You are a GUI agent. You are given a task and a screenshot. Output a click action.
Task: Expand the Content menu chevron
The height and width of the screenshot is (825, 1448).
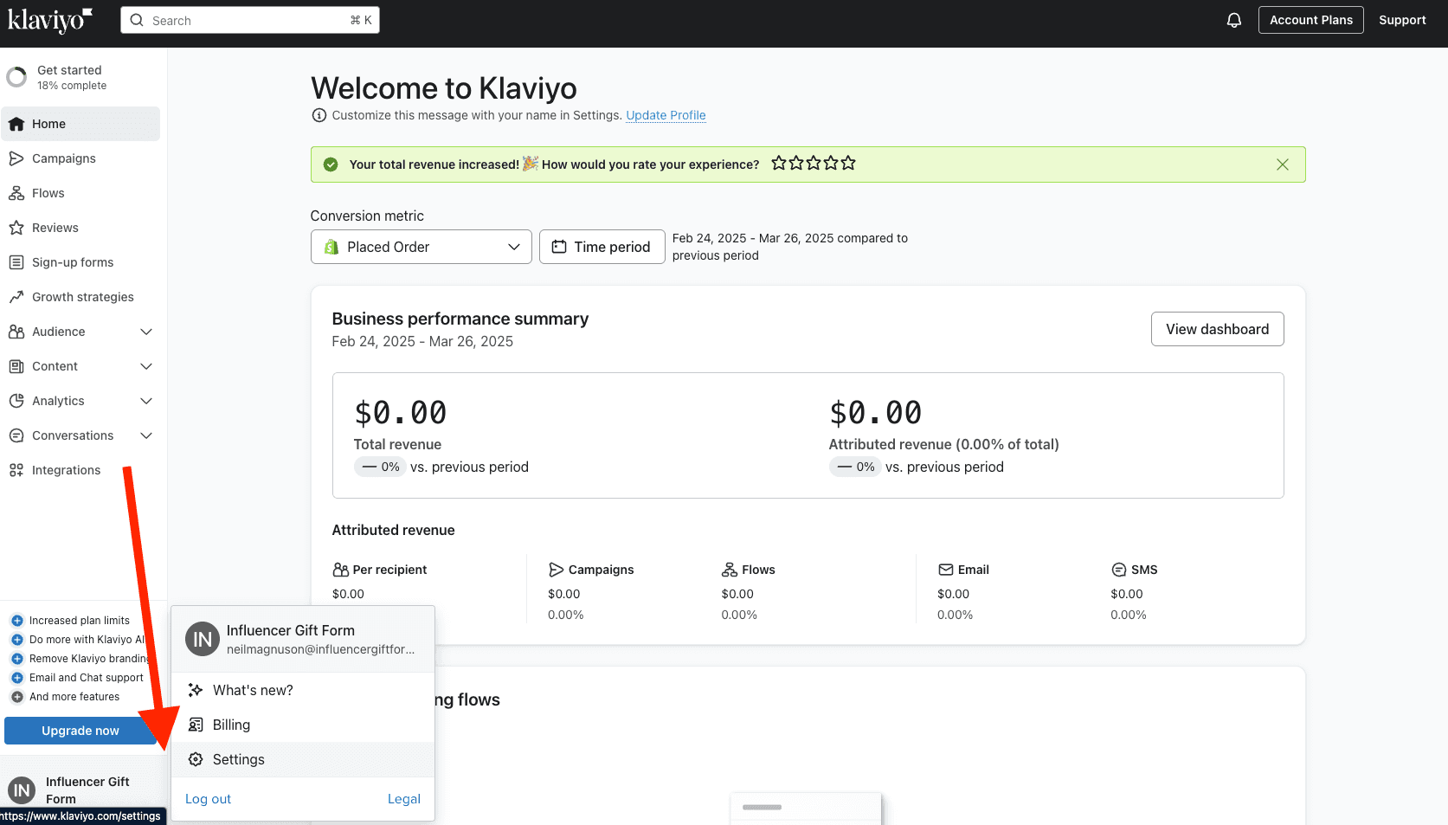click(x=146, y=366)
